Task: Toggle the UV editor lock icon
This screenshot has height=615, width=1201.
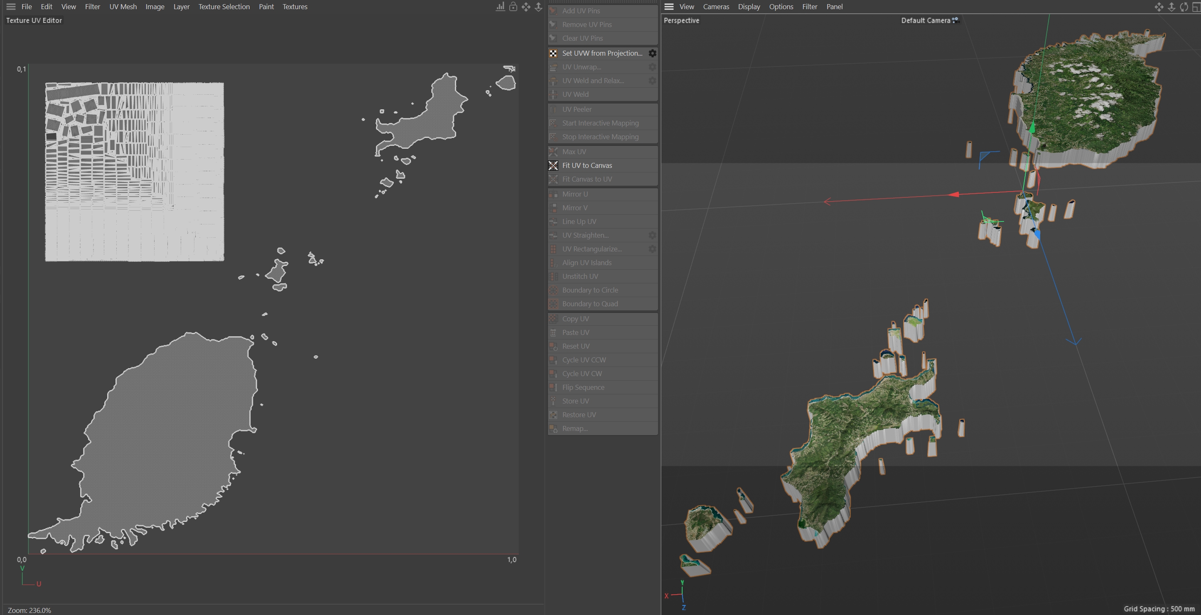Action: click(x=513, y=7)
